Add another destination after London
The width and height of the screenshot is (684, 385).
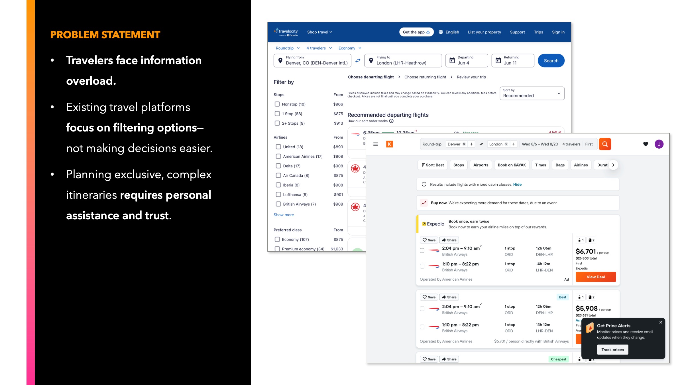514,144
